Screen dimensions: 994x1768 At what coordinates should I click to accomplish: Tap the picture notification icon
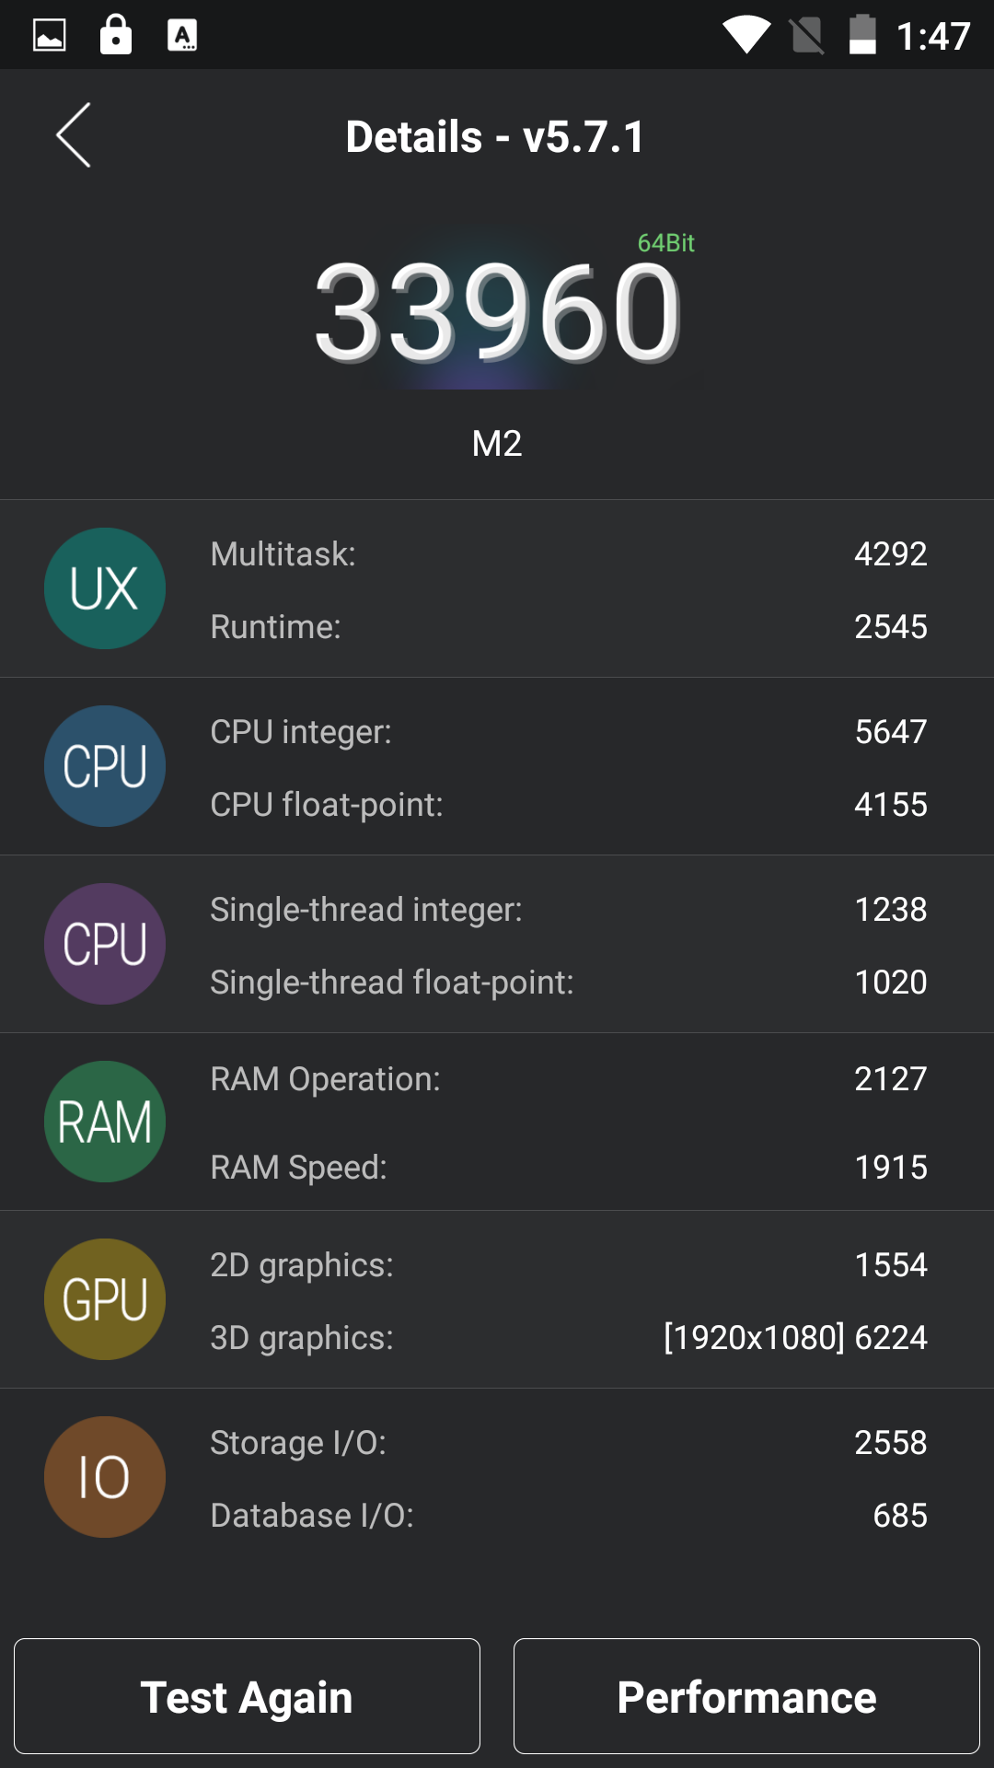tap(50, 35)
